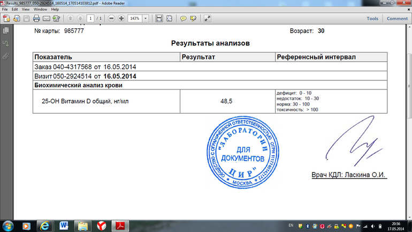Viewport: 412px width, 232px height.
Task: Open Microsoft Word from taskbar
Action: (64, 226)
